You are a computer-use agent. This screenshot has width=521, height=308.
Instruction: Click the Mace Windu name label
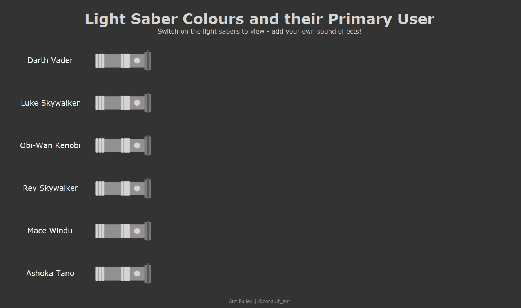(x=50, y=231)
